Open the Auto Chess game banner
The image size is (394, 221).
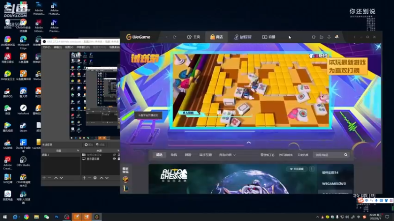pyautogui.click(x=232, y=179)
